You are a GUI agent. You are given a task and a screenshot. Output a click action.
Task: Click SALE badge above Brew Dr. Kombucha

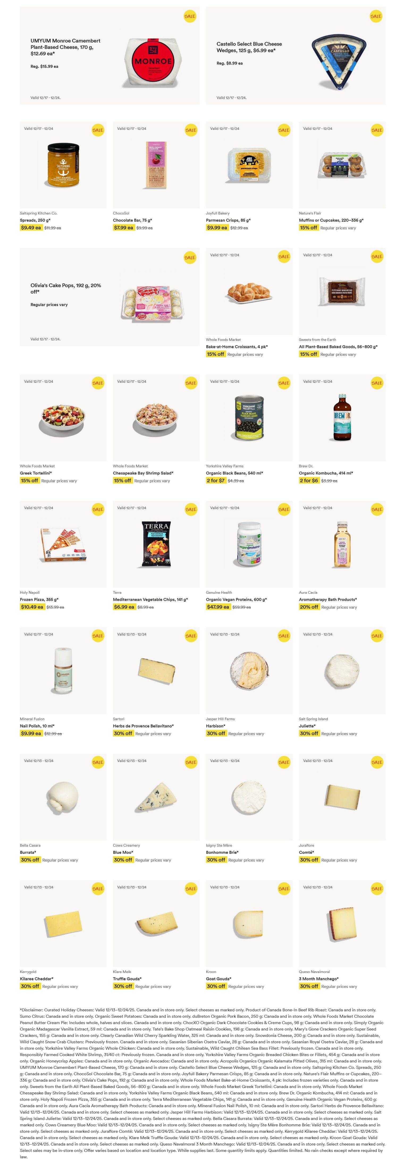click(x=377, y=383)
